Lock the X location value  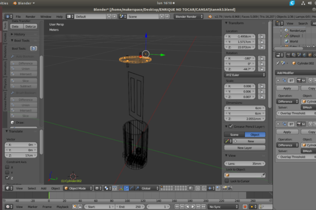click(x=262, y=36)
